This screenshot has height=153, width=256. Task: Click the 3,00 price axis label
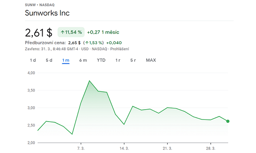point(31,108)
